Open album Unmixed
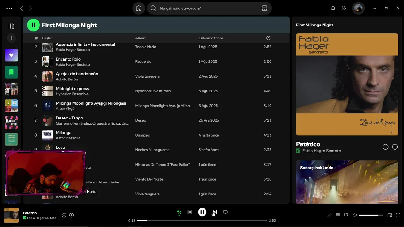The image size is (404, 227). (x=143, y=135)
